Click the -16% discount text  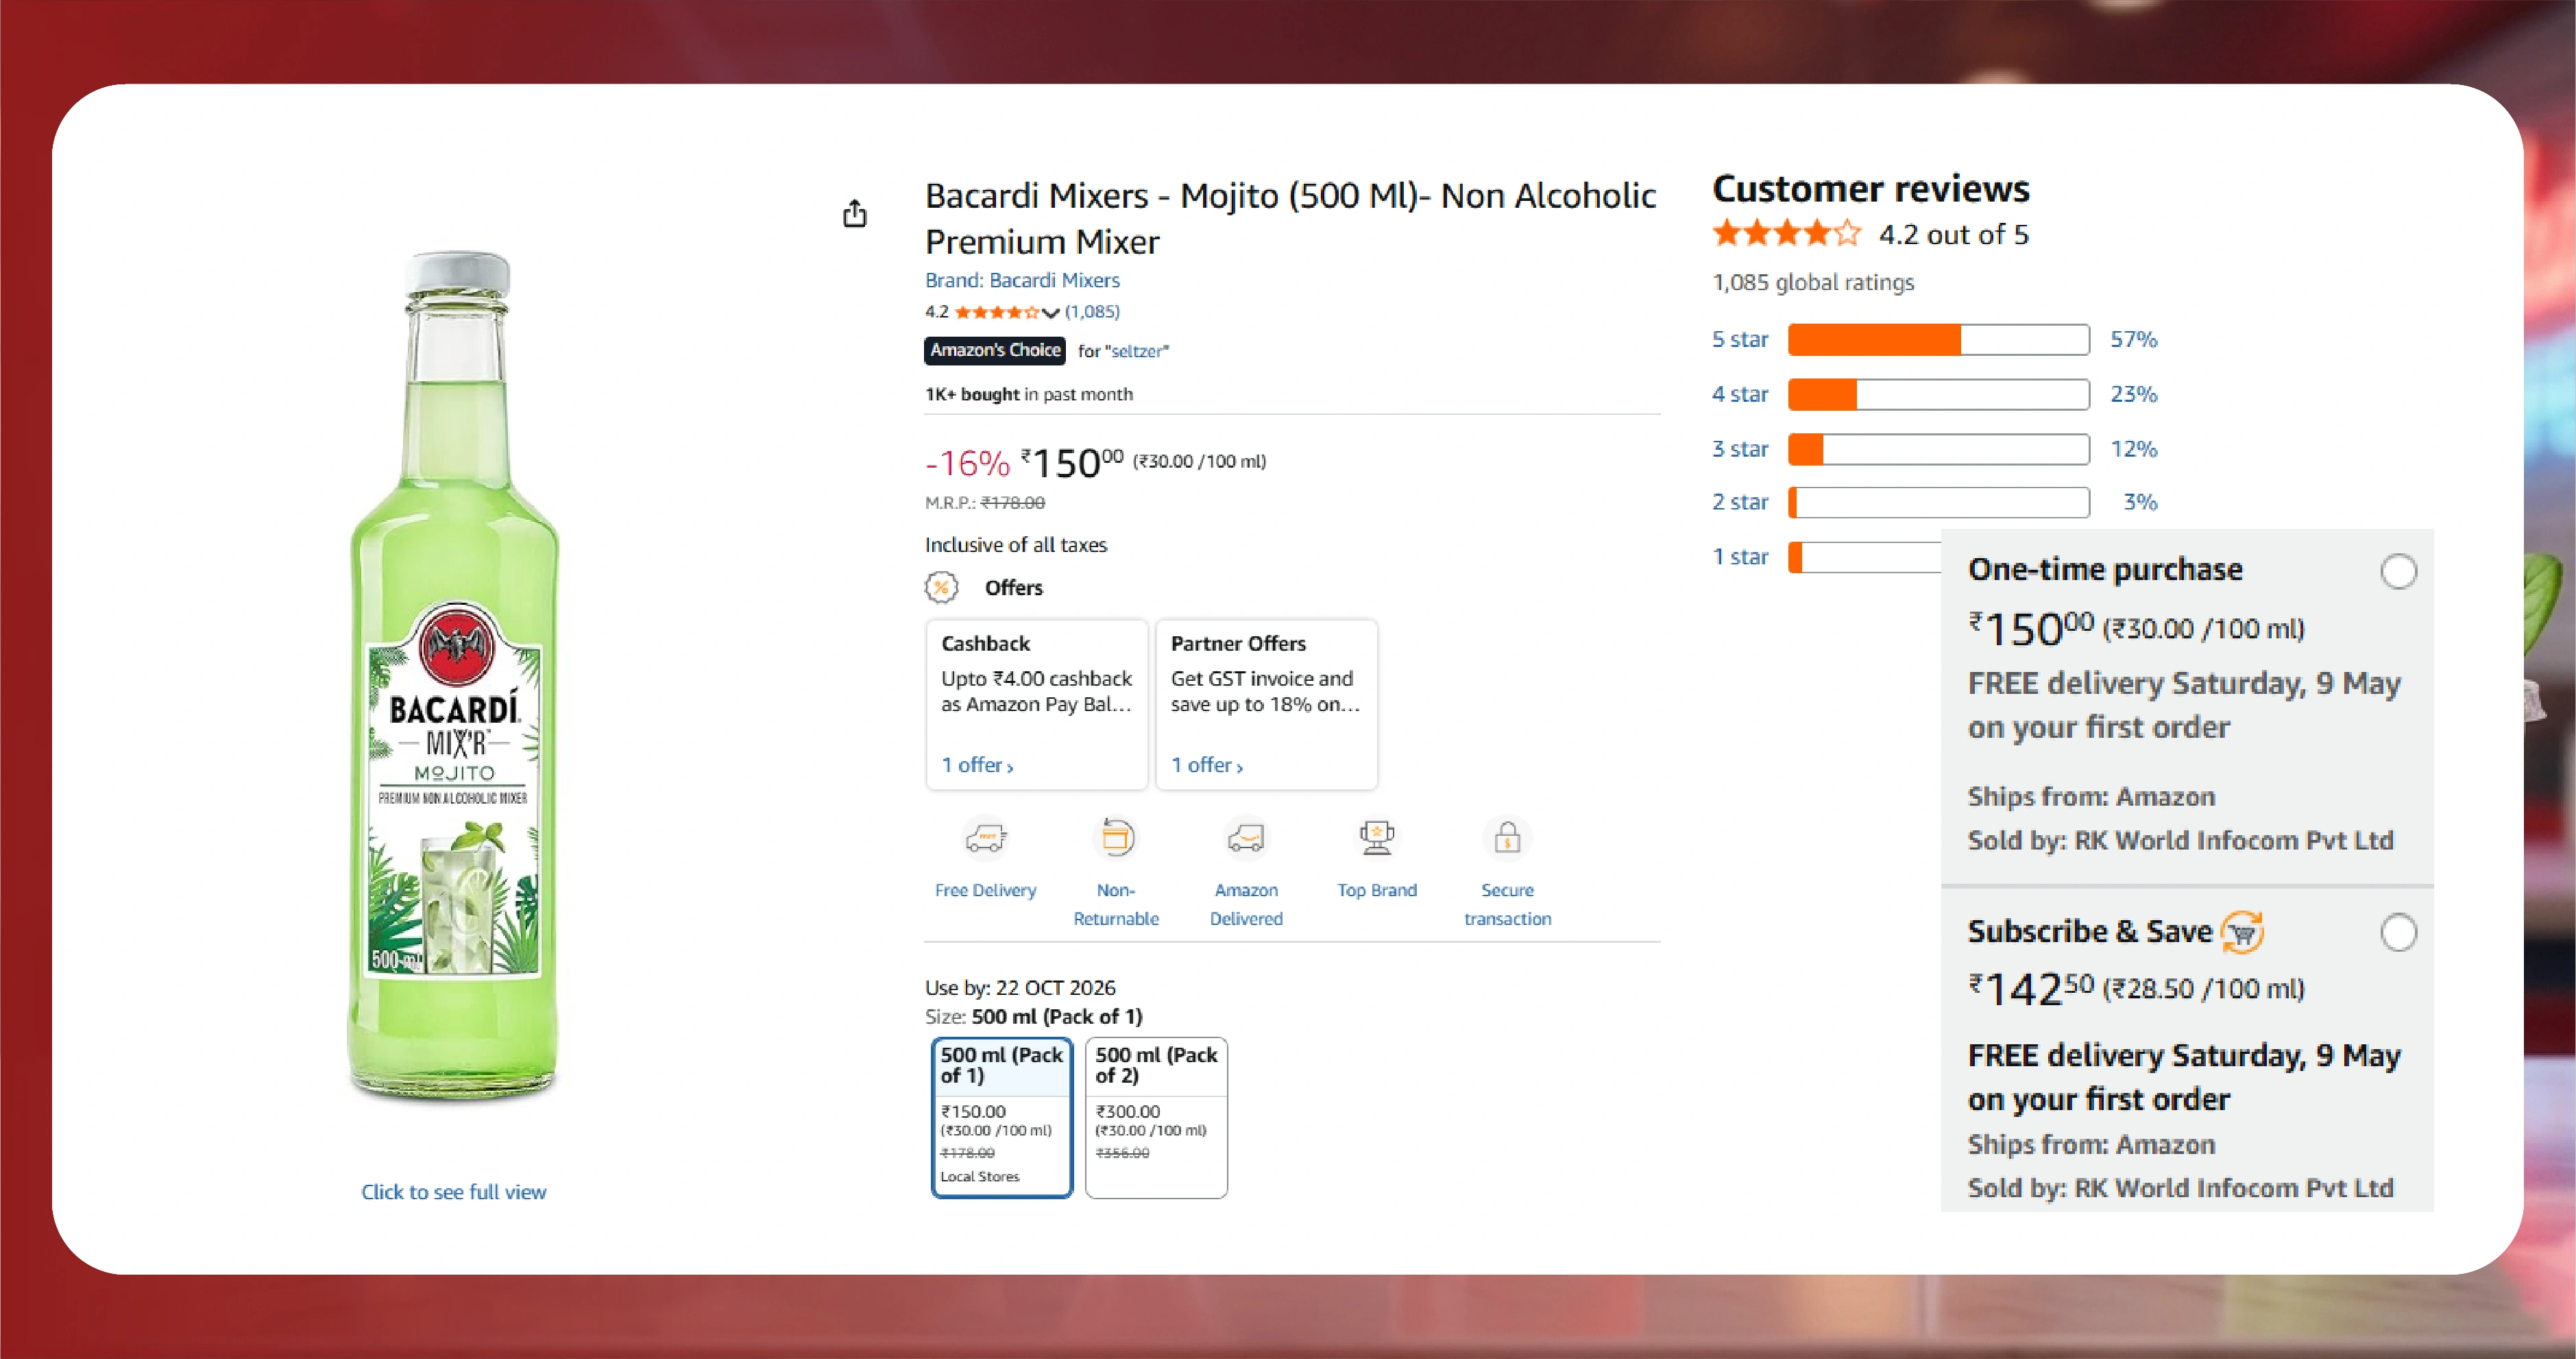[x=967, y=463]
